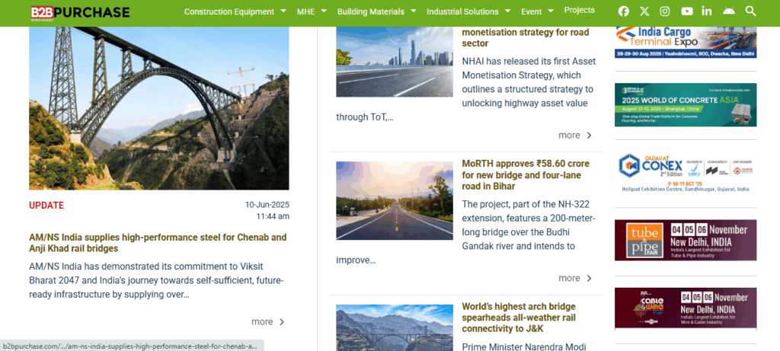
Task: Open the city highway skyline thumbnail
Action: coord(395,62)
